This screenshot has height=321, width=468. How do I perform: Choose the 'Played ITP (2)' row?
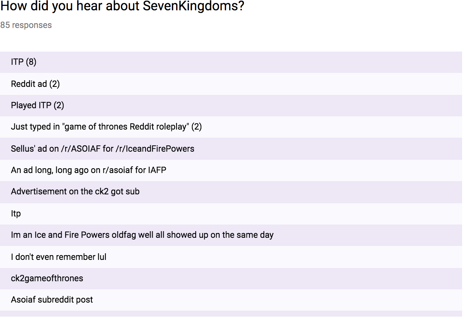[x=231, y=105]
